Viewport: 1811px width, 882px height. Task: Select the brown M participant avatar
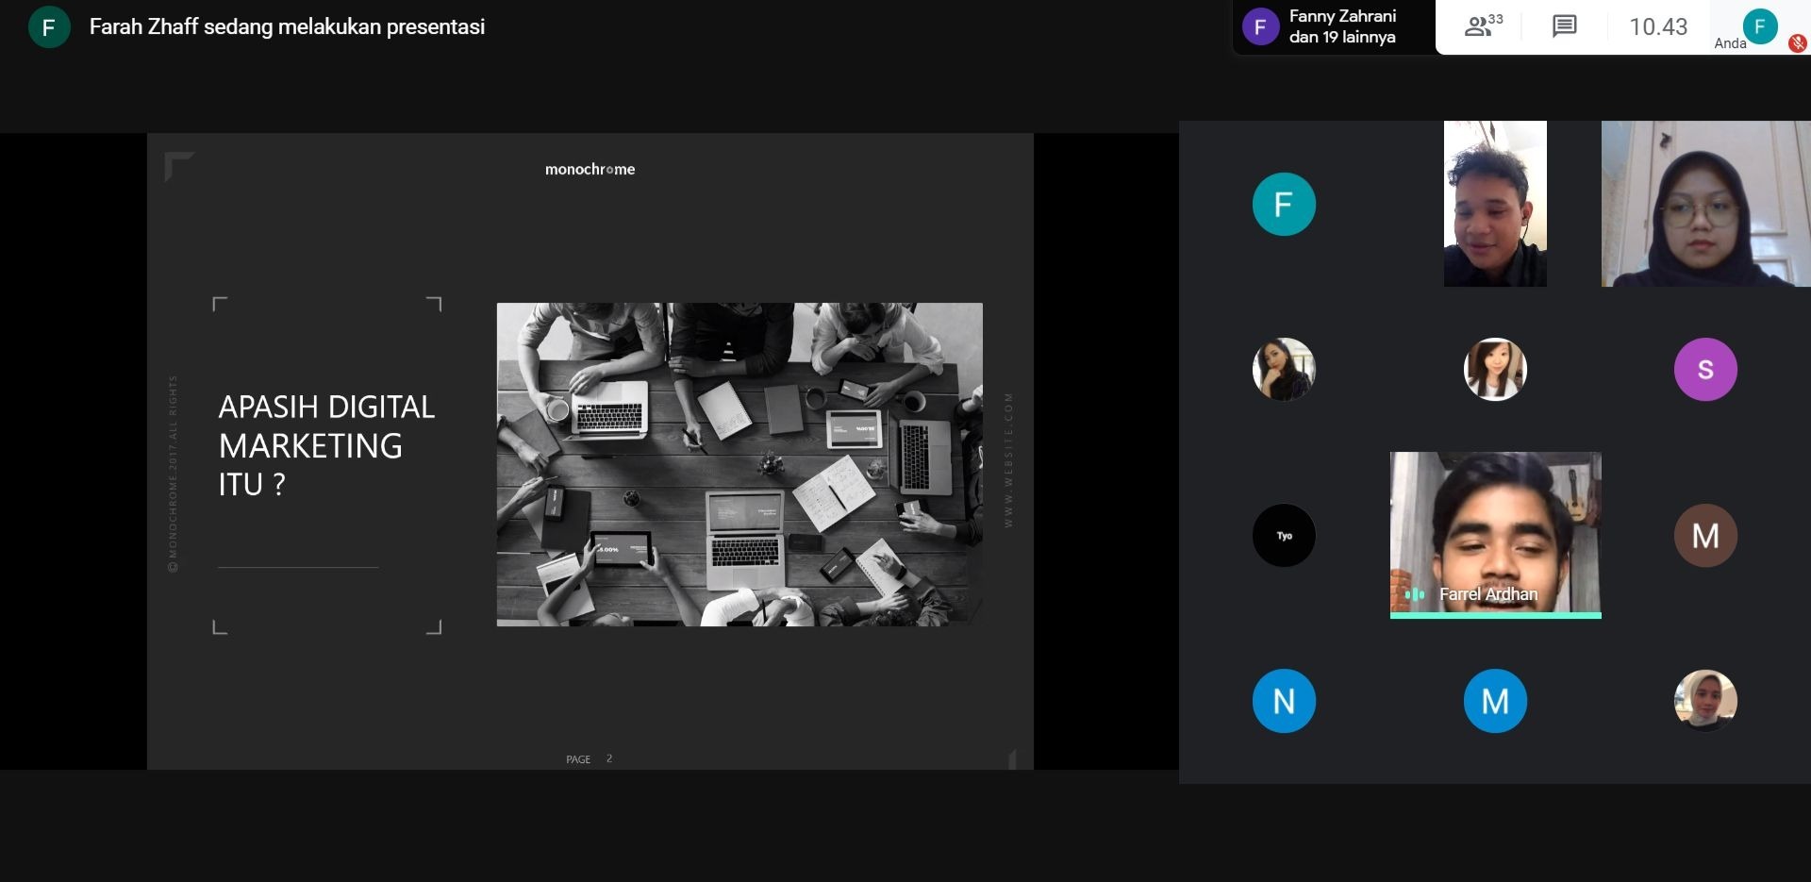point(1704,536)
